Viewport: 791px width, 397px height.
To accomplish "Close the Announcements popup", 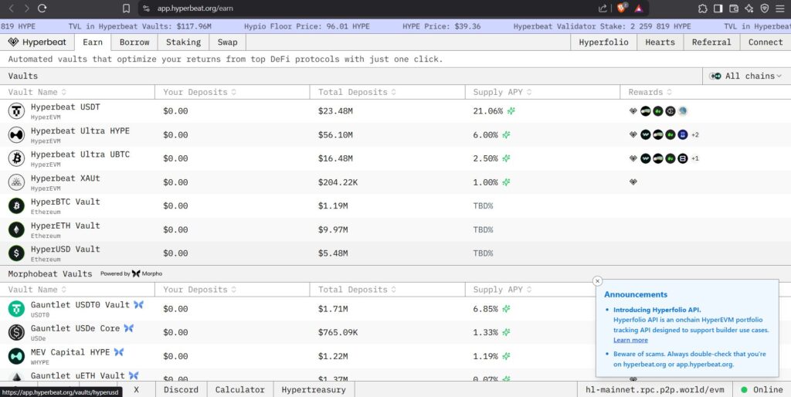I will tap(598, 281).
